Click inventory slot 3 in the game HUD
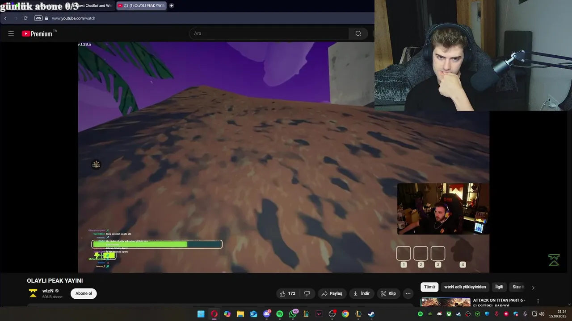The image size is (572, 321). 438,253
